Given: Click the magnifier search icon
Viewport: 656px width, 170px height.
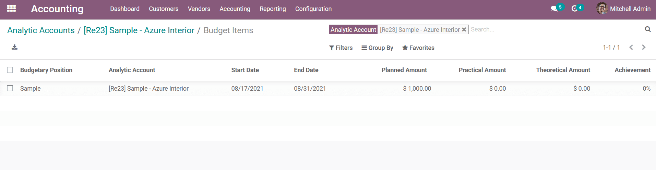Looking at the screenshot, I should tap(647, 29).
